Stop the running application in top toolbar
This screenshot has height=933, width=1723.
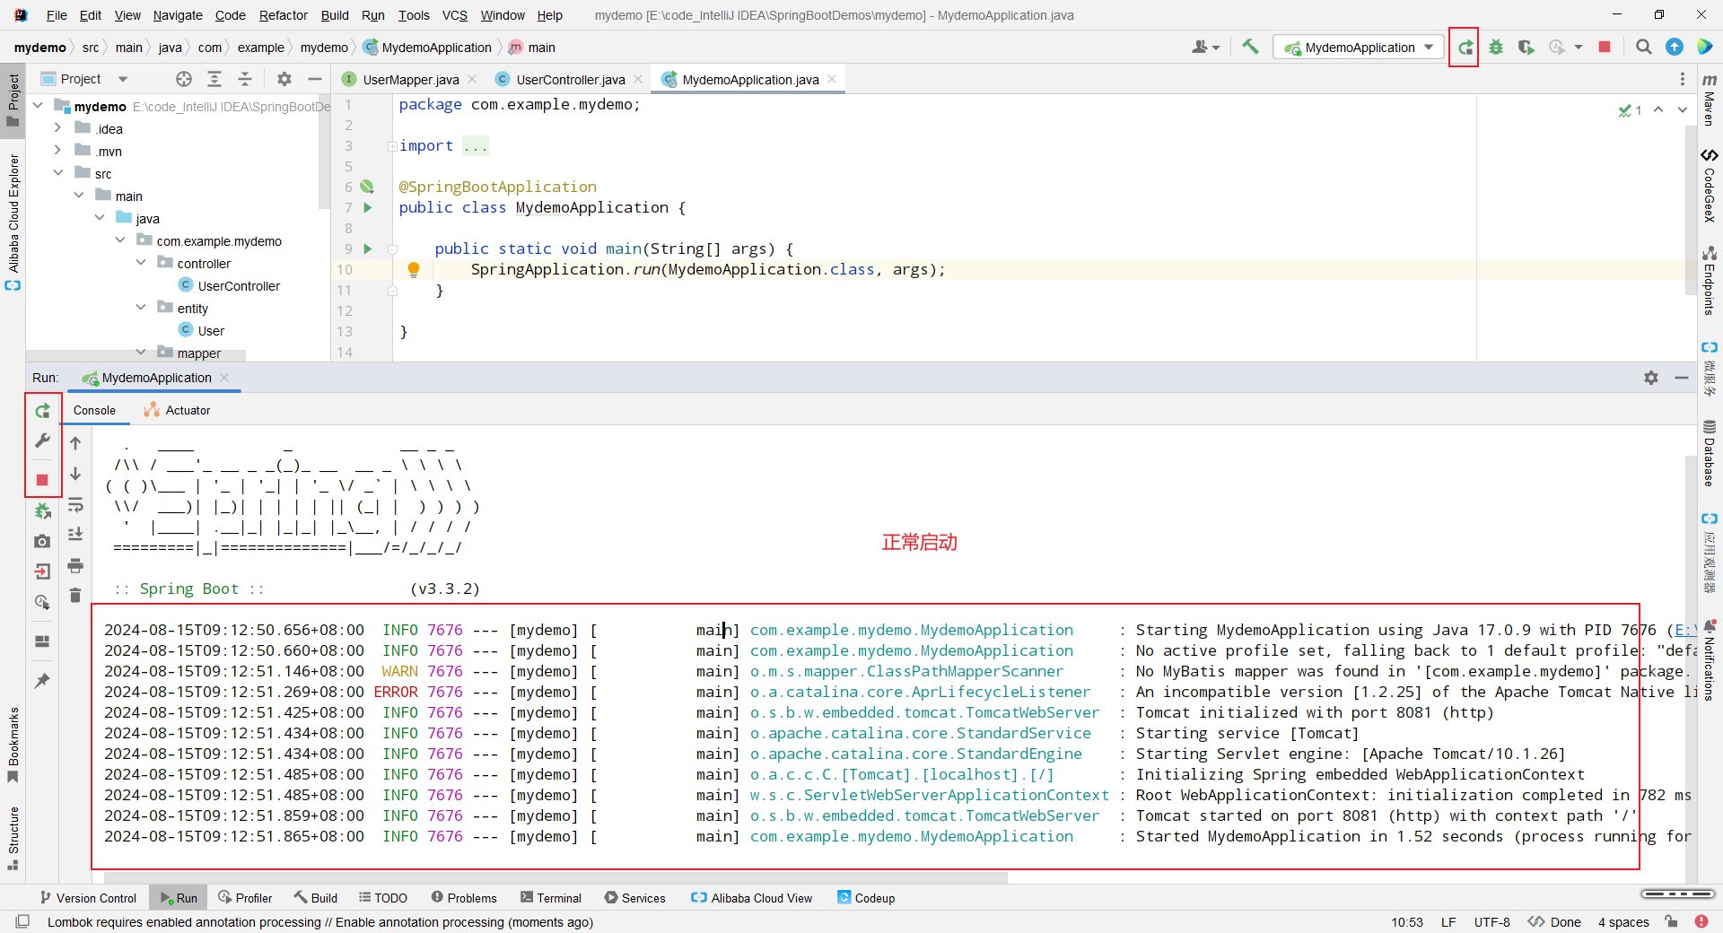1605,48
